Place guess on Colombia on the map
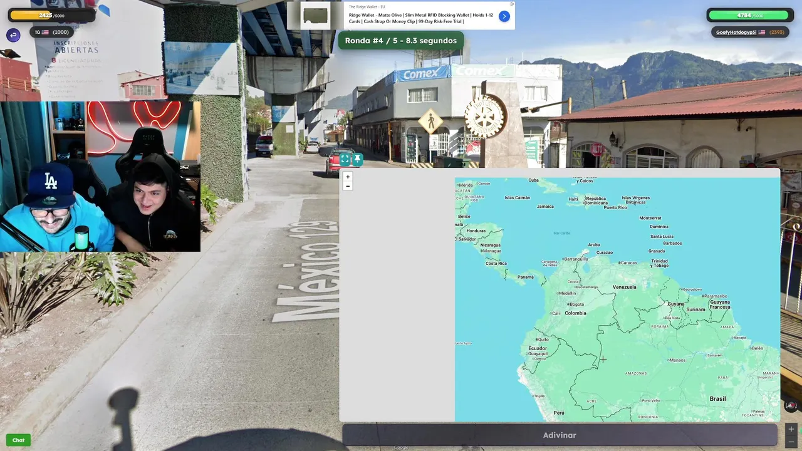802x451 pixels. [575, 313]
